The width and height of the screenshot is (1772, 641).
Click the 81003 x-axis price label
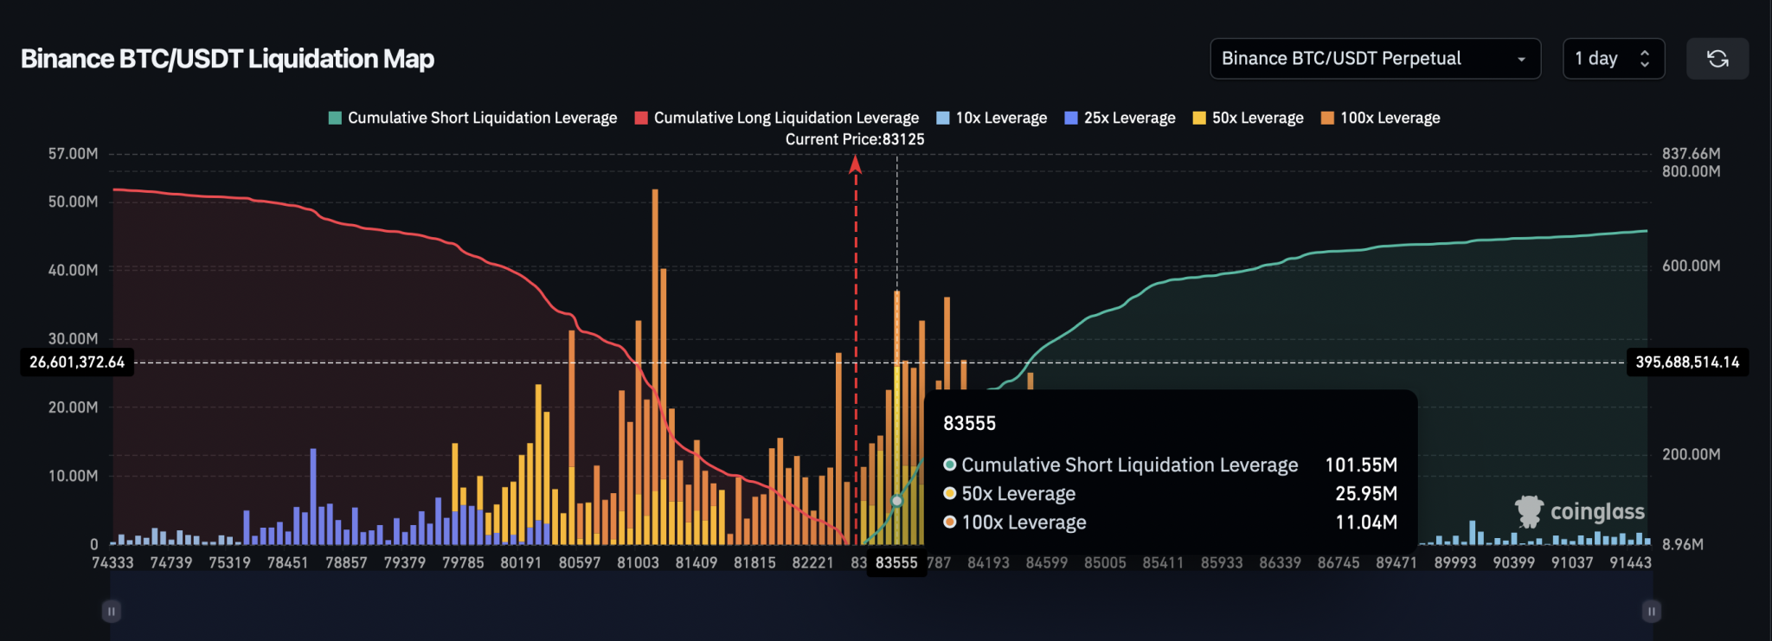point(638,563)
